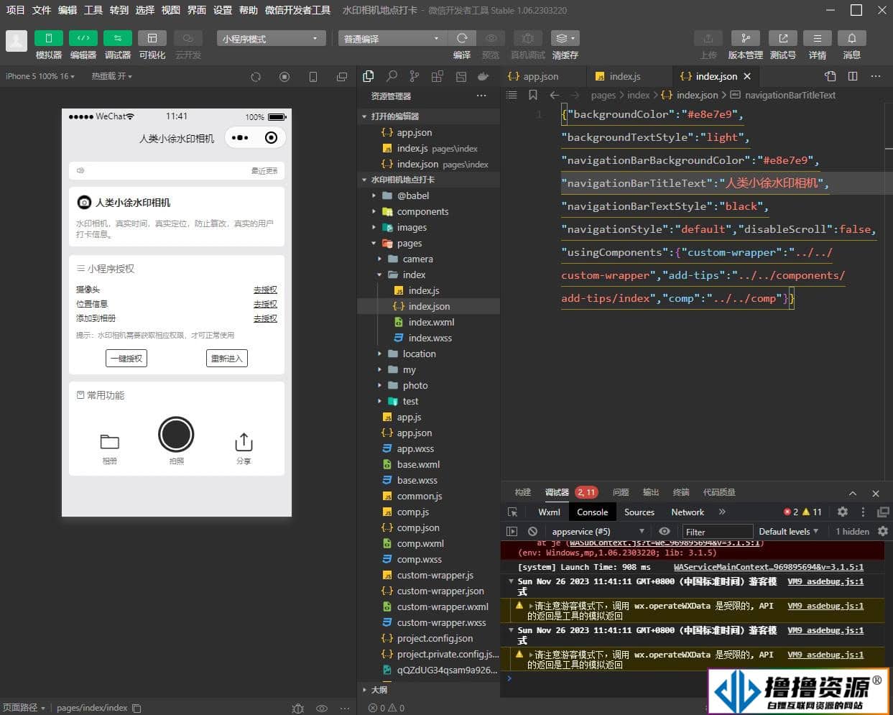The width and height of the screenshot is (893, 715).
Task: Open 工具 menu
Action: tap(93, 10)
